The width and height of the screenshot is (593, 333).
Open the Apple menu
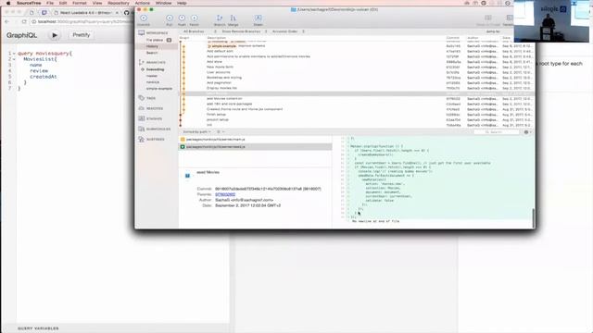click(8, 3)
